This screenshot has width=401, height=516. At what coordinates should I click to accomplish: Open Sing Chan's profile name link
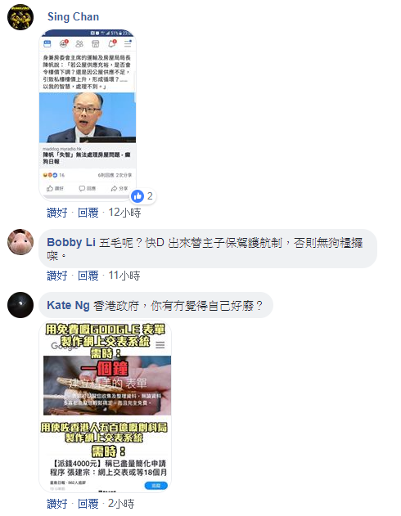(x=73, y=17)
